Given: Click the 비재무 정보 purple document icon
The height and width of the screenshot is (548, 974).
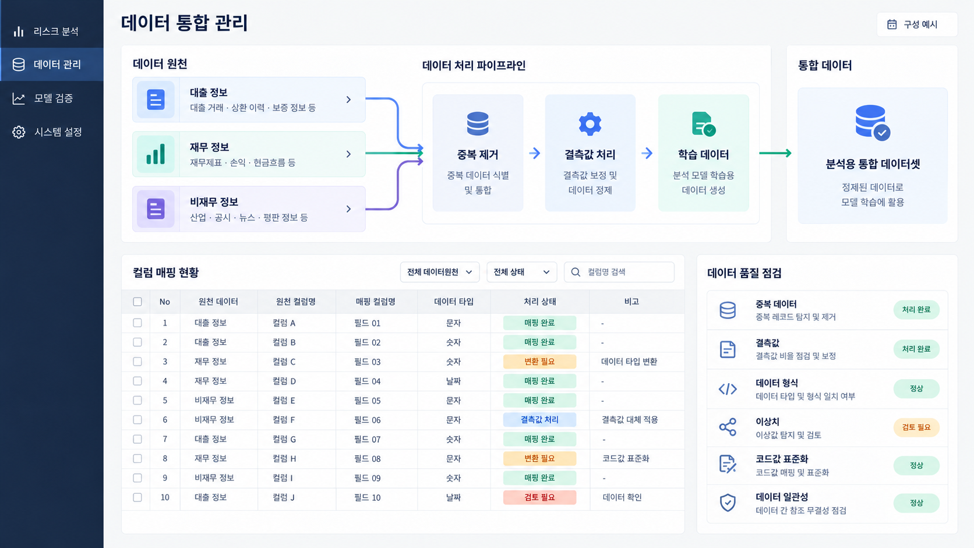Looking at the screenshot, I should (156, 208).
